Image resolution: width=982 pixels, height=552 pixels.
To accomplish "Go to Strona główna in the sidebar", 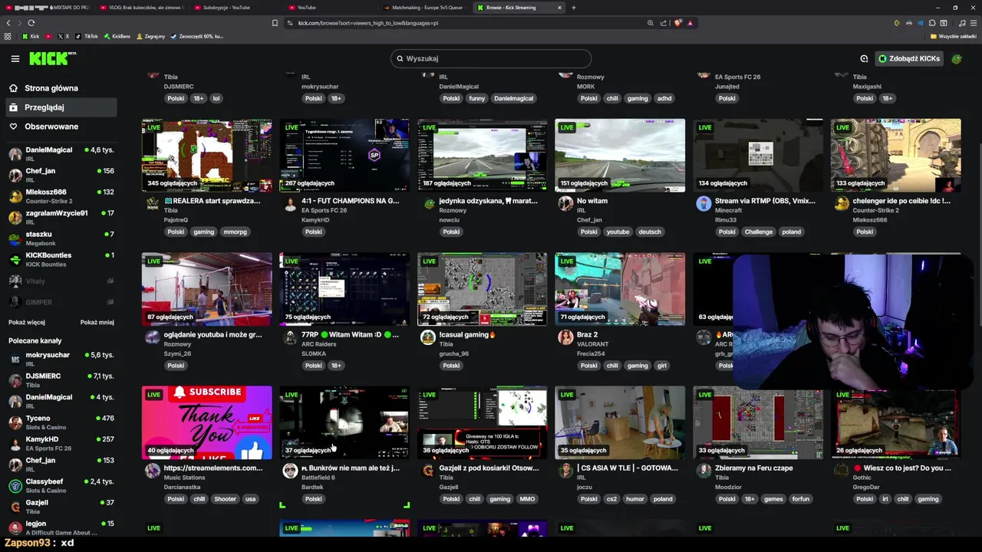I will pos(60,88).
